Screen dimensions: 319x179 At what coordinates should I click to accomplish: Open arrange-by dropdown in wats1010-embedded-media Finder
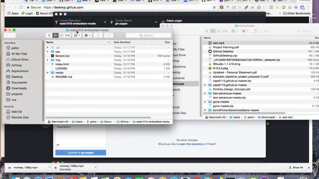77,35
